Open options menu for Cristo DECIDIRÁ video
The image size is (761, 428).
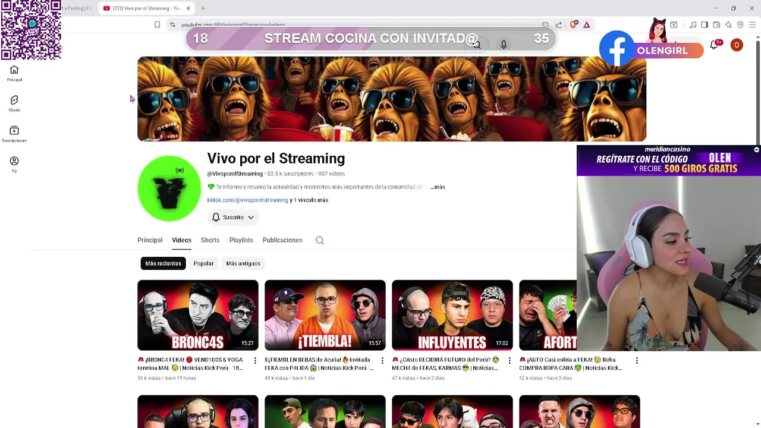(510, 360)
